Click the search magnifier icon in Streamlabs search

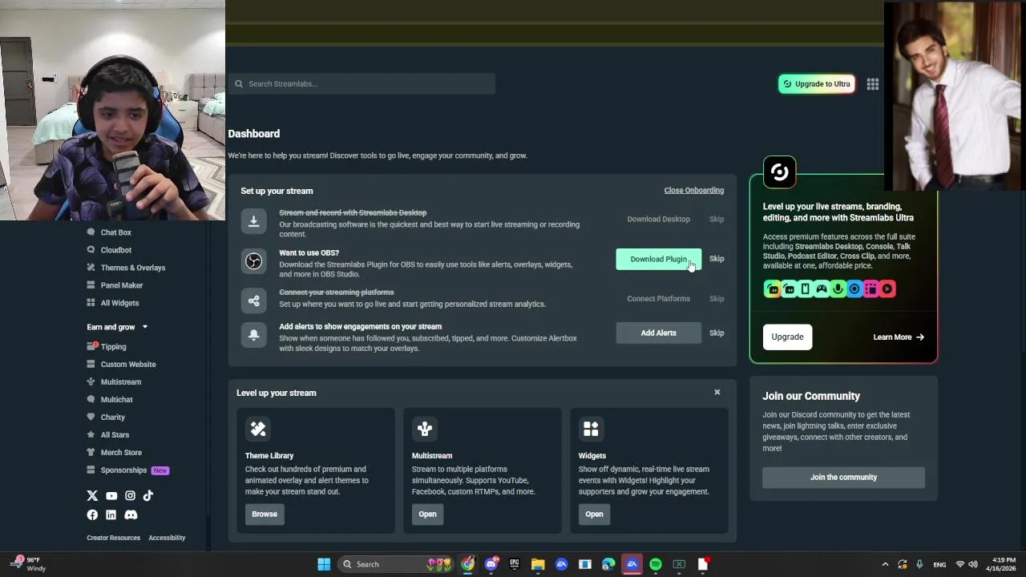(239, 84)
